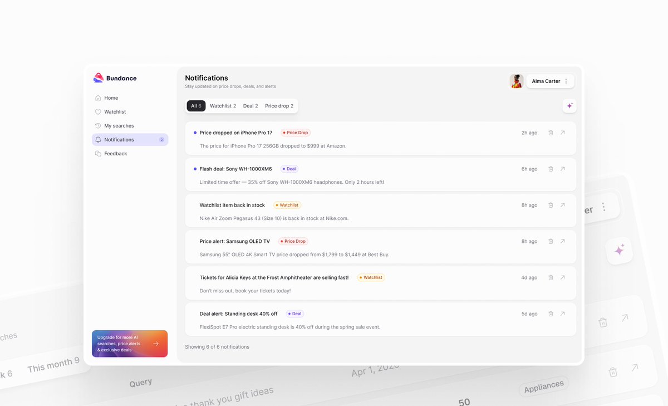
Task: Delete the Sony WH-1000XM6 flash deal notification
Action: pyautogui.click(x=551, y=169)
